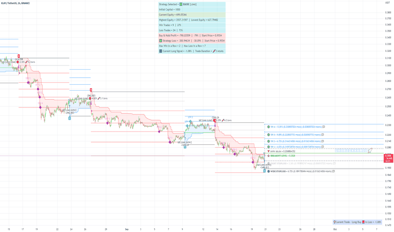Image resolution: width=394 pixels, height=232 pixels.
Task: Click the lightbulb icon in Current Trade label
Action: pos(334,222)
